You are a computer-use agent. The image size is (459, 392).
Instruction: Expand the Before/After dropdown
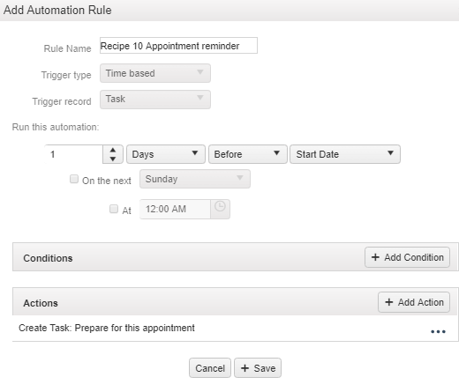pos(247,154)
